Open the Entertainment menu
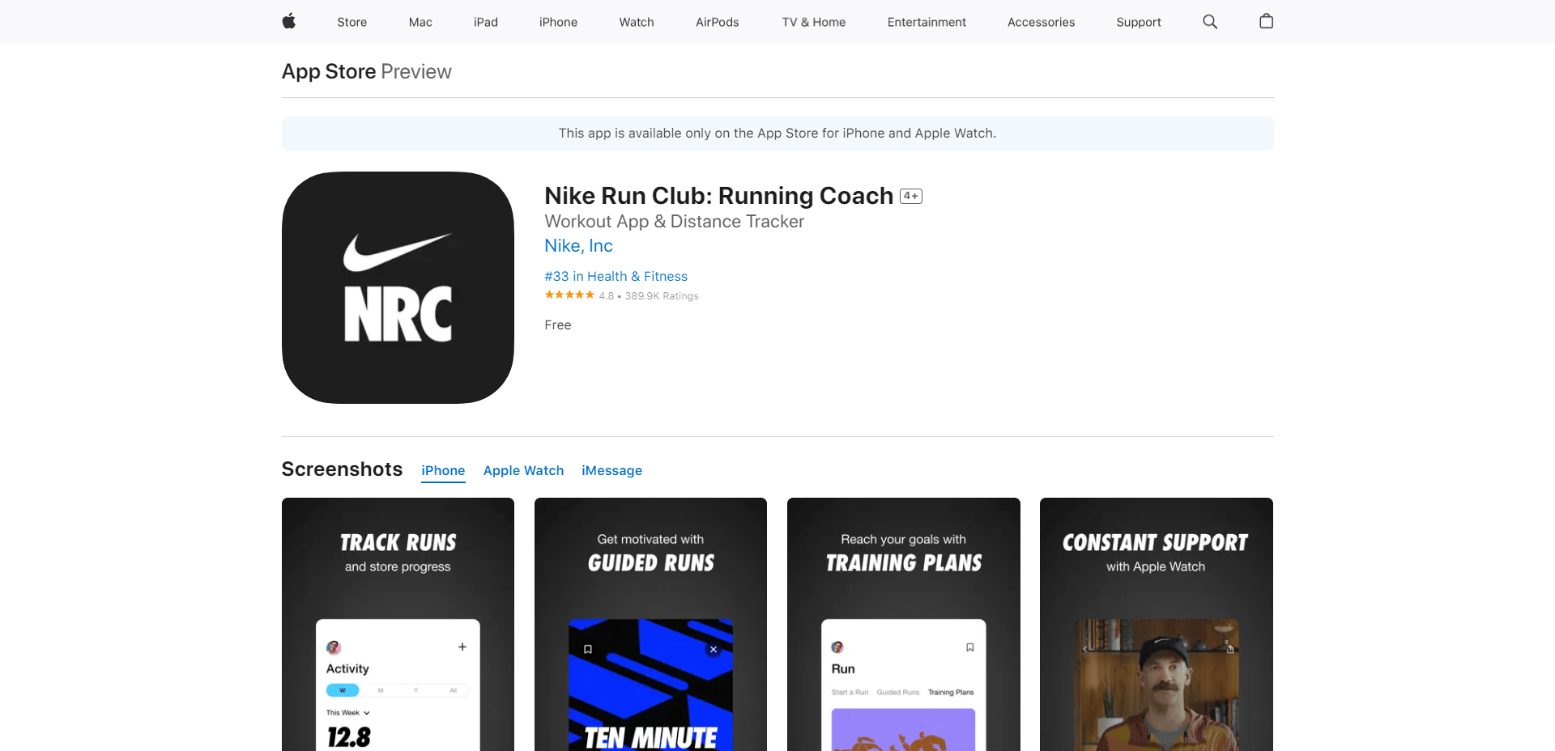1555x751 pixels. (927, 22)
